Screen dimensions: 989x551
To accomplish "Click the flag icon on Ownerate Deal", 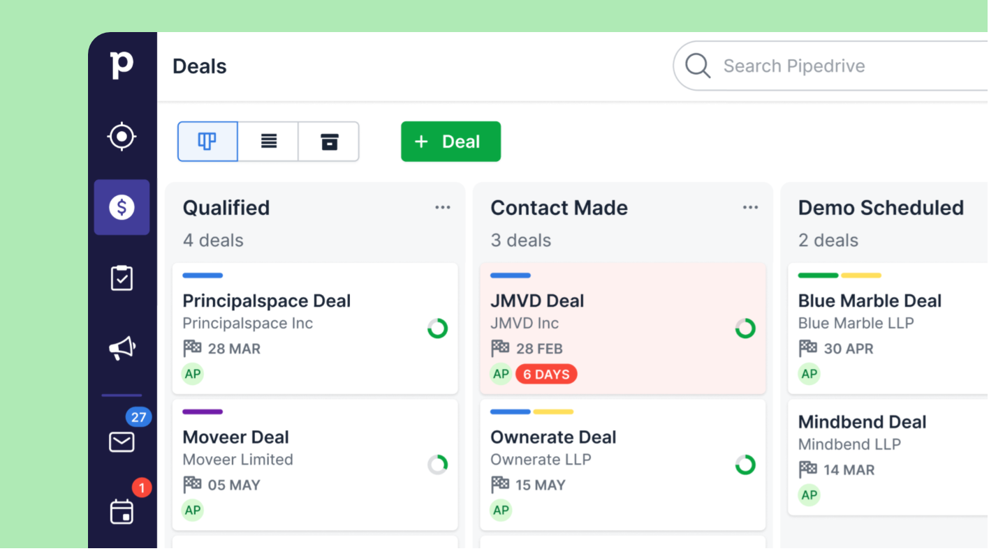I will click(500, 485).
